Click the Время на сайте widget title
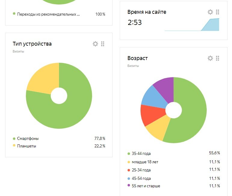Screen dimensions: 232x196 click(x=147, y=12)
